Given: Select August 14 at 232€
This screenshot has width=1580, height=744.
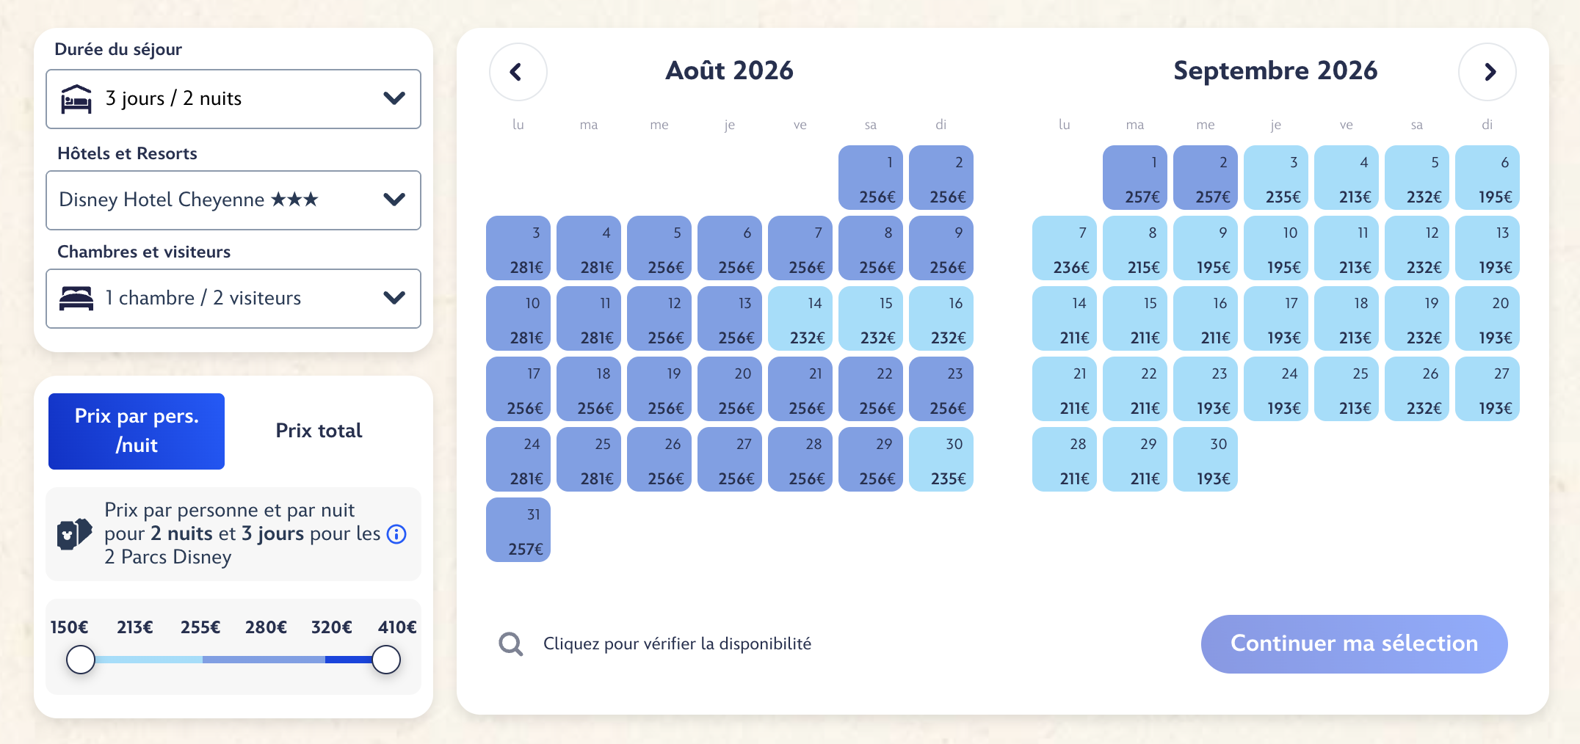Looking at the screenshot, I should click(x=800, y=318).
